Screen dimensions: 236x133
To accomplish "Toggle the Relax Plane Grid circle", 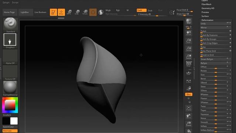I will 230,51.
